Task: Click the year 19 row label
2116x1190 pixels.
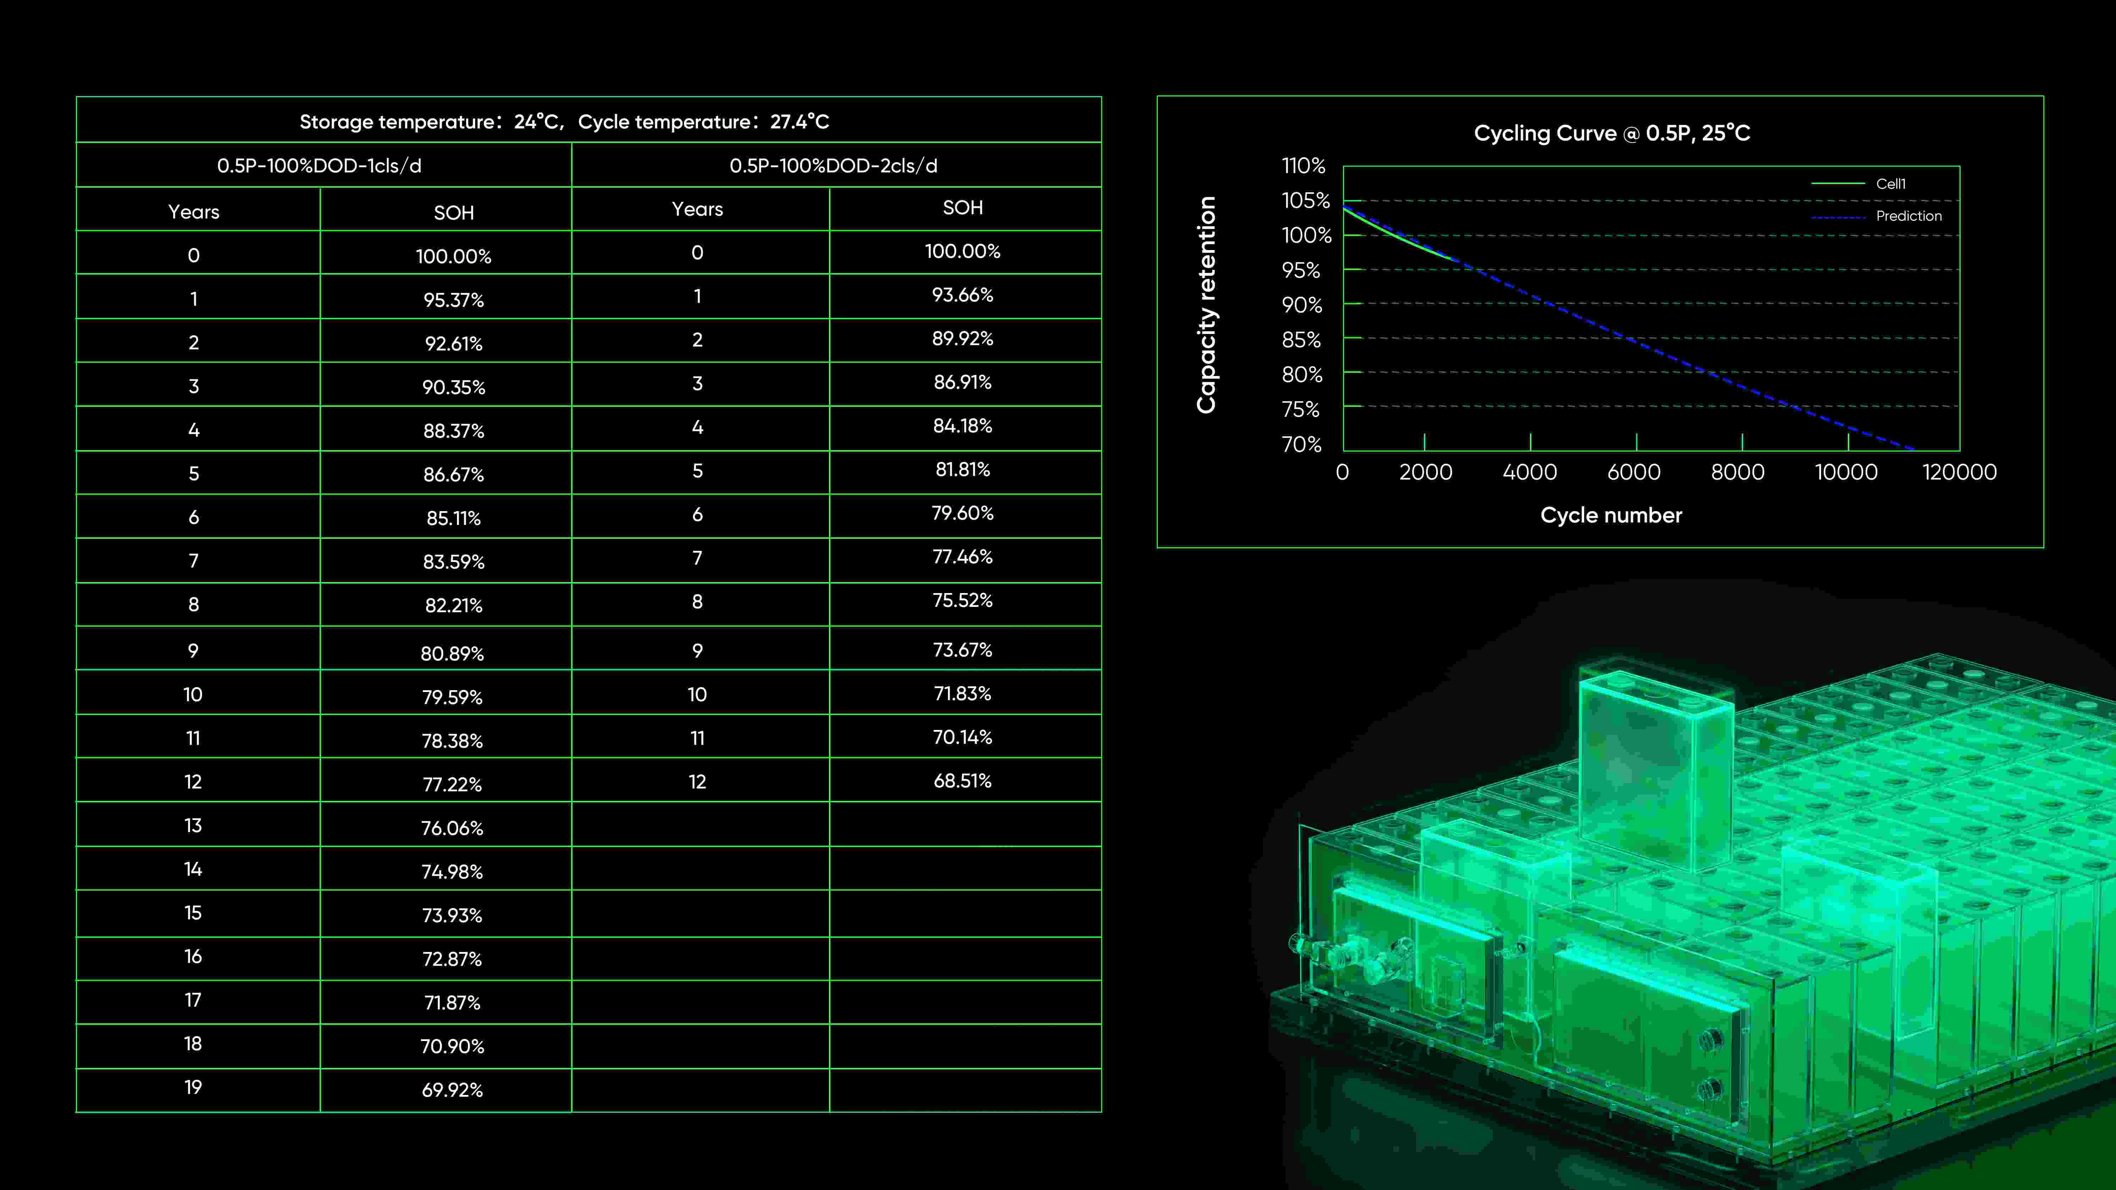Action: click(x=193, y=1087)
